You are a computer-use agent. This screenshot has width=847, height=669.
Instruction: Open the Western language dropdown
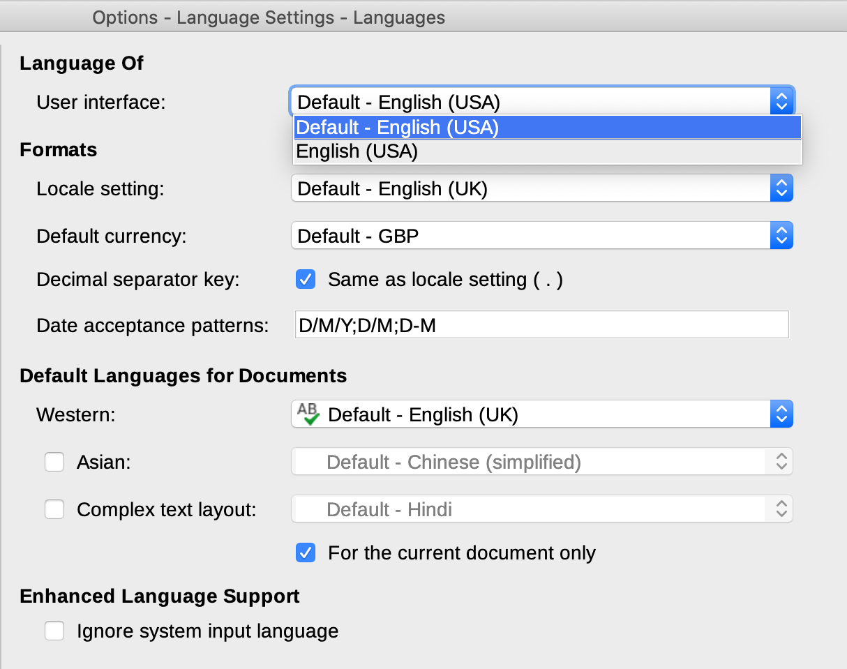(541, 415)
